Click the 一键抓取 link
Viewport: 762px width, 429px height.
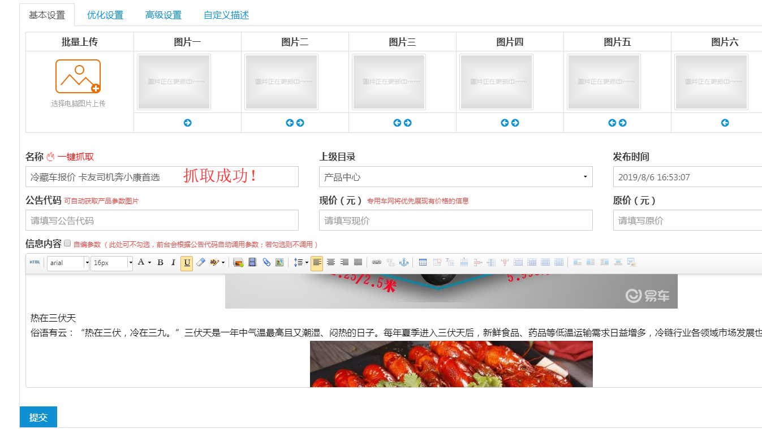(x=75, y=157)
